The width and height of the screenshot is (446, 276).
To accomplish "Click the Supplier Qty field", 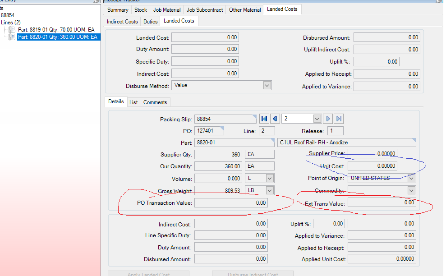I will [218, 155].
